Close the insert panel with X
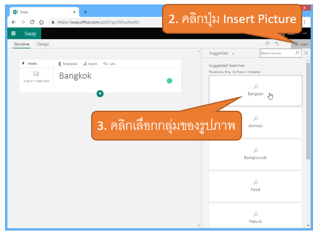 (306, 53)
